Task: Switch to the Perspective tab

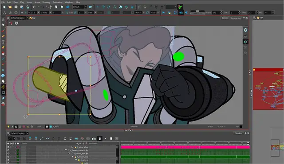Action: pos(236,18)
